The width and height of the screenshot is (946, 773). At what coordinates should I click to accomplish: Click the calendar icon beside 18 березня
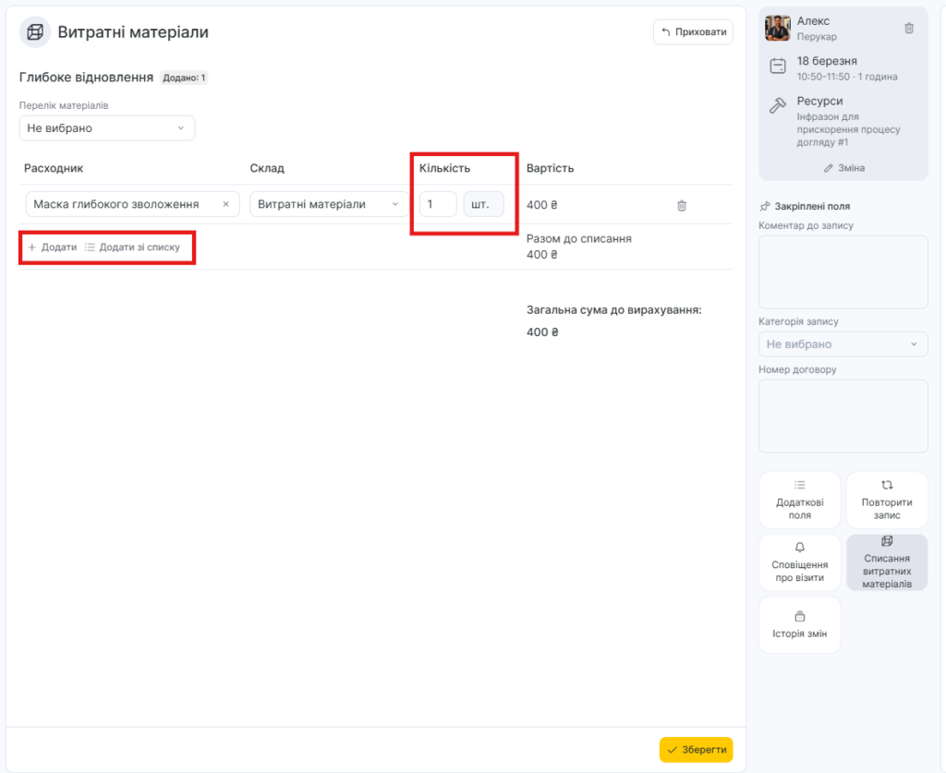point(778,66)
